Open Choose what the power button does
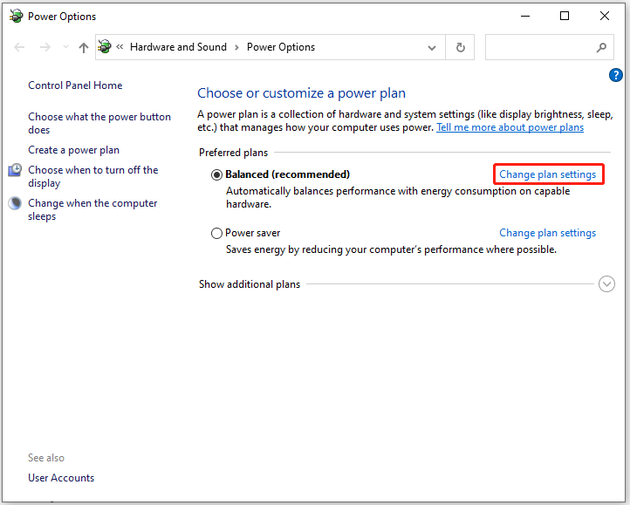This screenshot has height=505, width=630. click(x=99, y=123)
